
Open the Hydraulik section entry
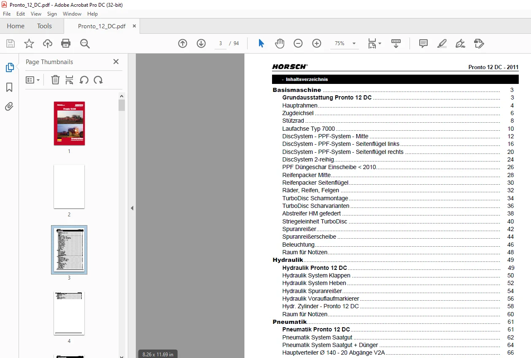tap(288, 260)
